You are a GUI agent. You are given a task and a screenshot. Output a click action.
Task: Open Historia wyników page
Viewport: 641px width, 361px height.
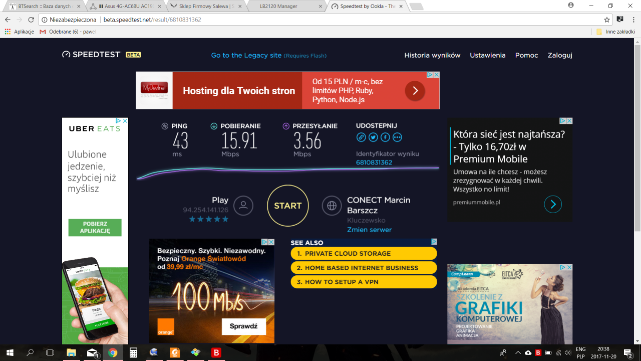coord(432,55)
